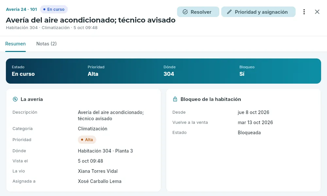Image resolution: width=327 pixels, height=196 pixels.
Task: Click Bloqueo Sí in the summary banner
Action: [x=247, y=71]
